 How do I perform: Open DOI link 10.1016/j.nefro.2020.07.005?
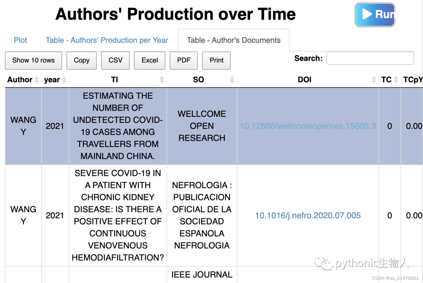tap(308, 215)
